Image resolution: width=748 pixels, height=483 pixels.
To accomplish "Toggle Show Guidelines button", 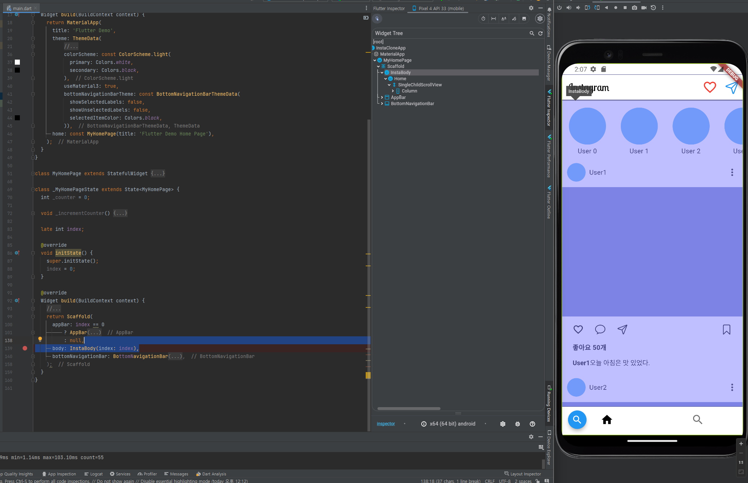I will tap(494, 19).
